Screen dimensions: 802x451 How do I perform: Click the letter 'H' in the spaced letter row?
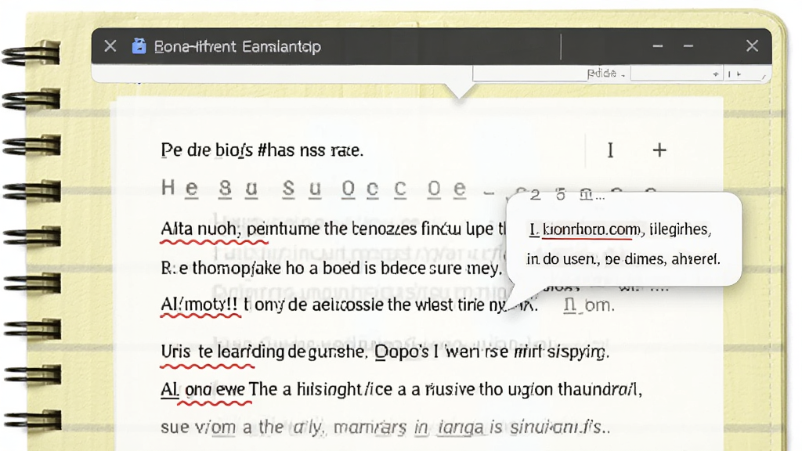tap(168, 188)
